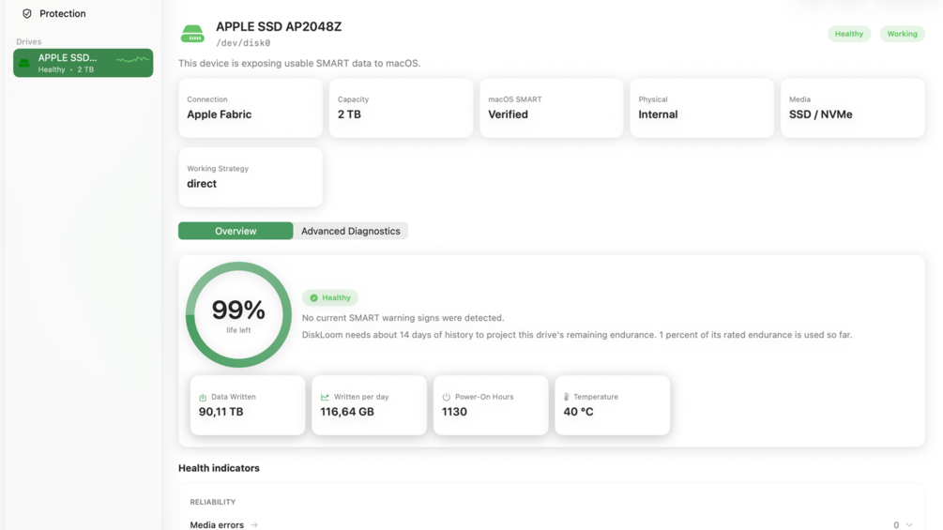Click the Healthy badge in header
This screenshot has height=530, width=943.
tap(848, 34)
